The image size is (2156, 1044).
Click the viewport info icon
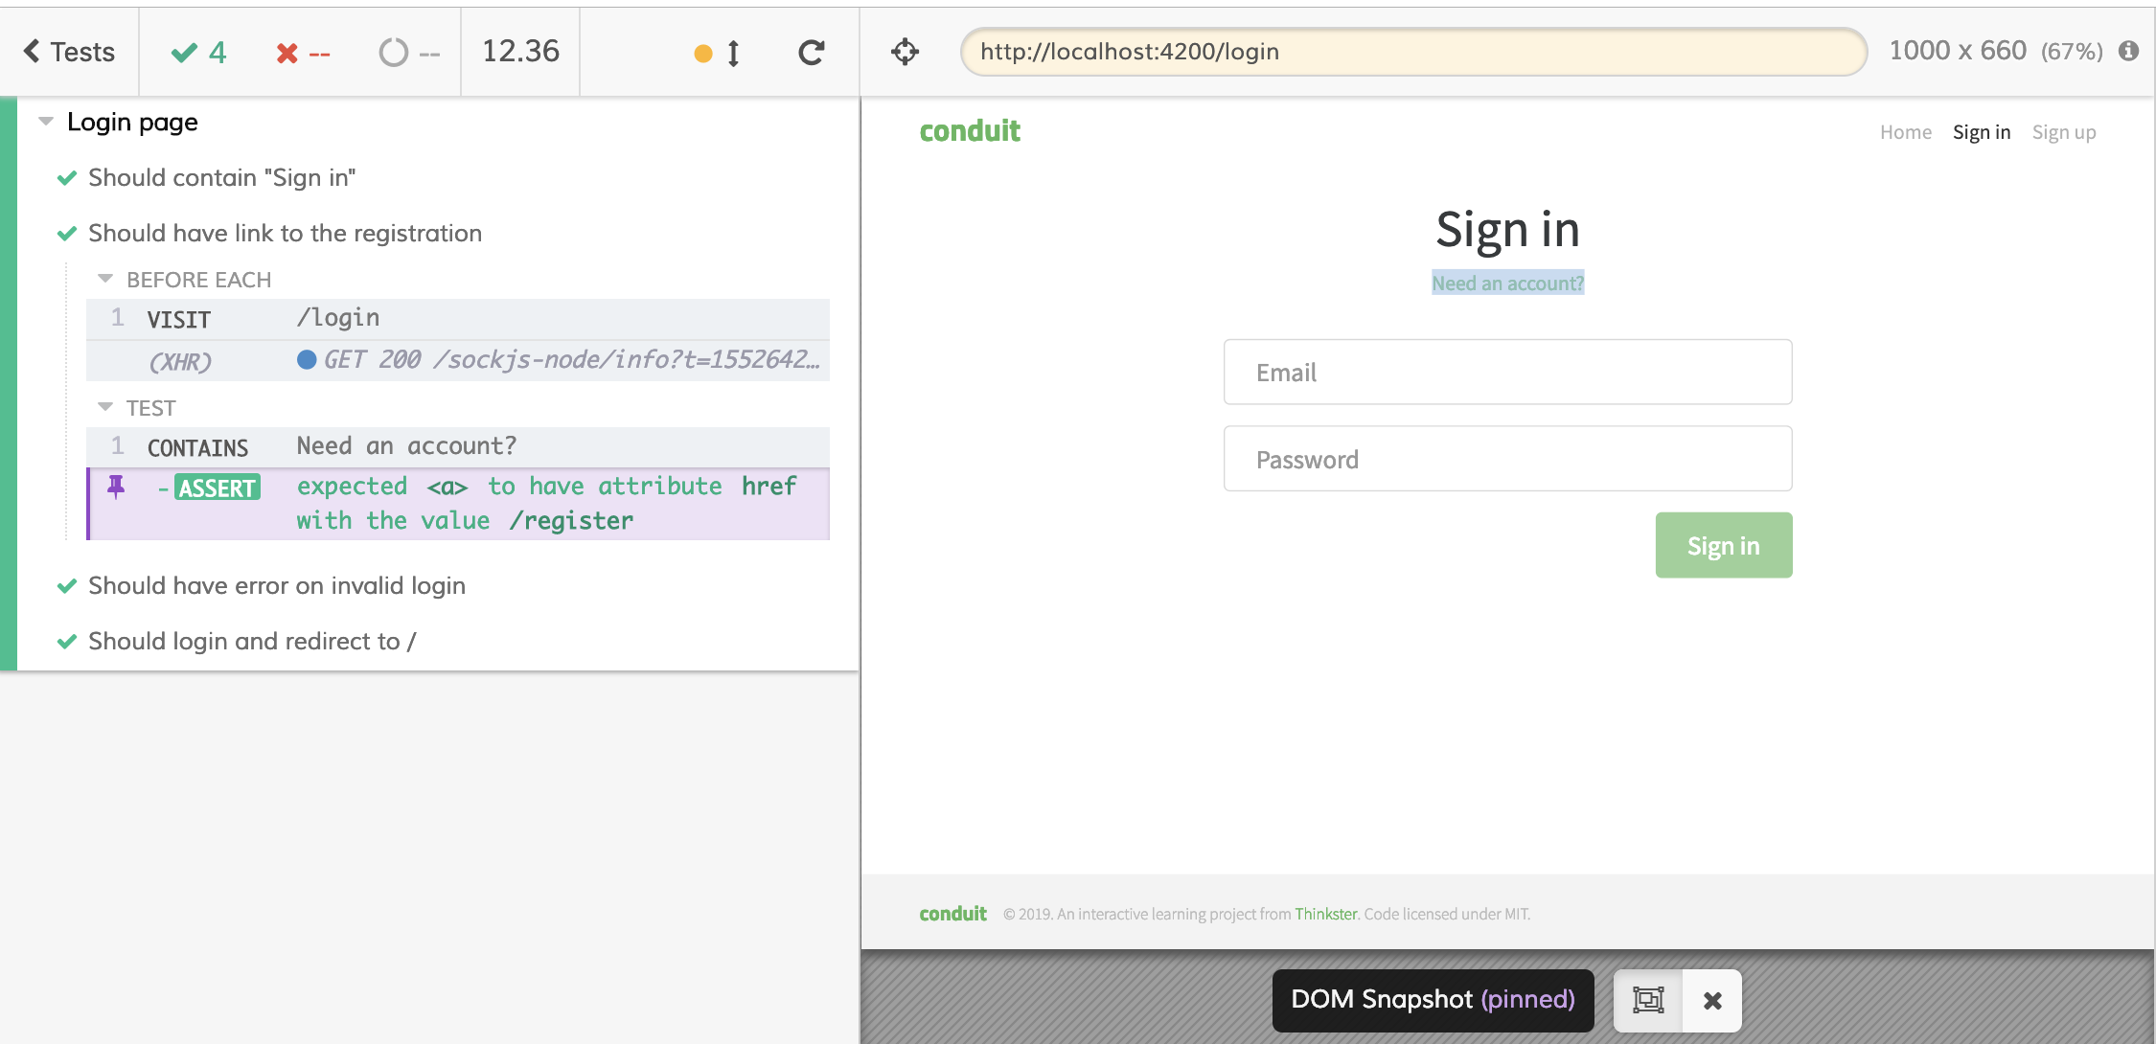click(2129, 51)
